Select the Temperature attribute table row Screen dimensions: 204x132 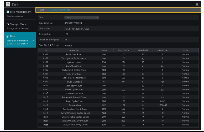point(118,105)
